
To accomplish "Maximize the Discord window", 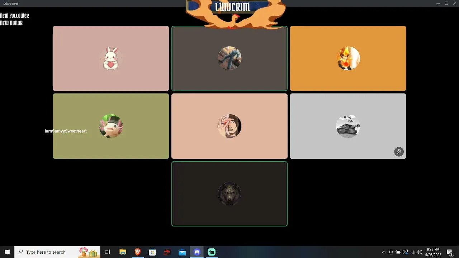I will 446,3.
